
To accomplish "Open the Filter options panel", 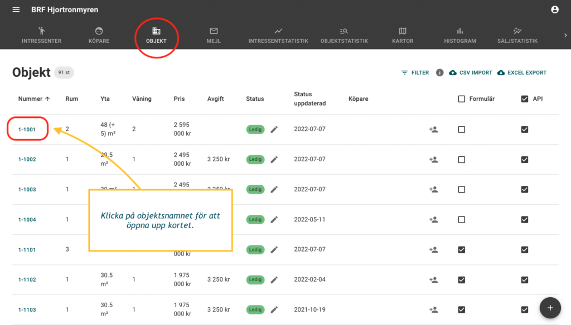I will pyautogui.click(x=415, y=73).
